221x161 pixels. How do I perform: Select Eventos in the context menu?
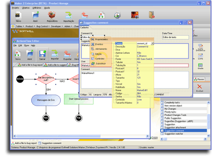pos(101,44)
